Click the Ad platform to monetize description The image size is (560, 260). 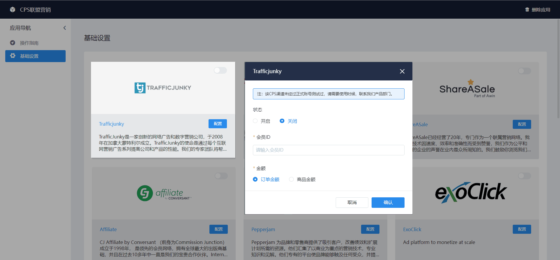(439, 242)
